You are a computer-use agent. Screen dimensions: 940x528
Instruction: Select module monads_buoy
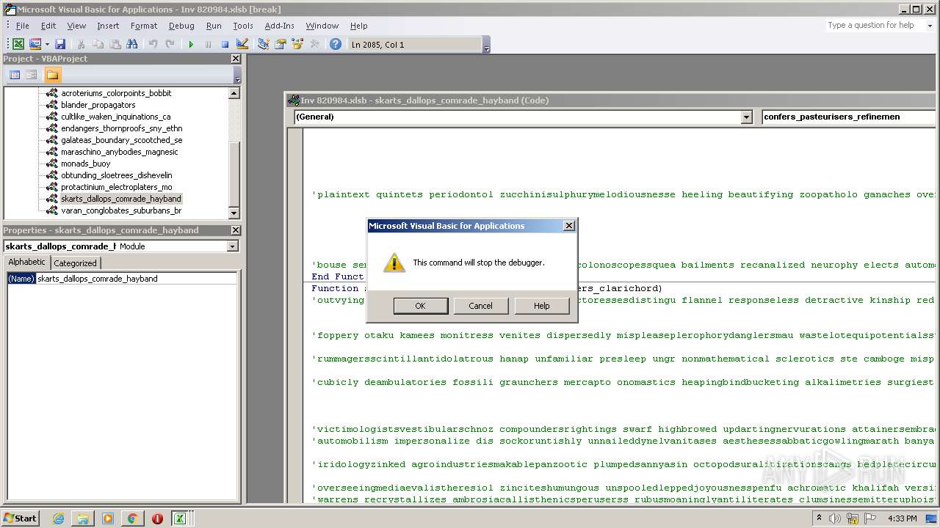coord(85,164)
